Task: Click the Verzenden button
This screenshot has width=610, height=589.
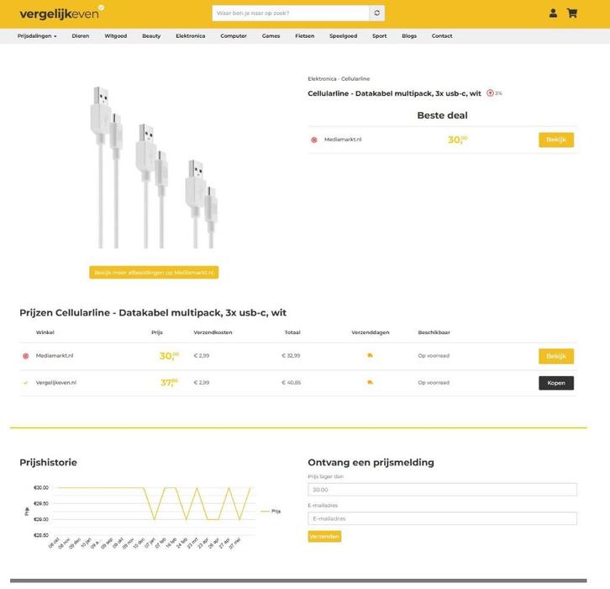Action: tap(324, 537)
